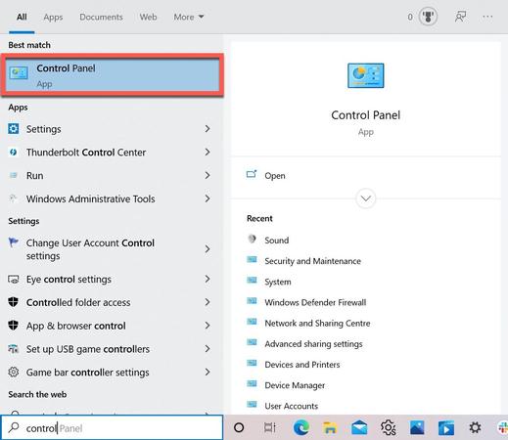Click the Game bar controller settings gear icon
The height and width of the screenshot is (440, 508).
(x=13, y=372)
